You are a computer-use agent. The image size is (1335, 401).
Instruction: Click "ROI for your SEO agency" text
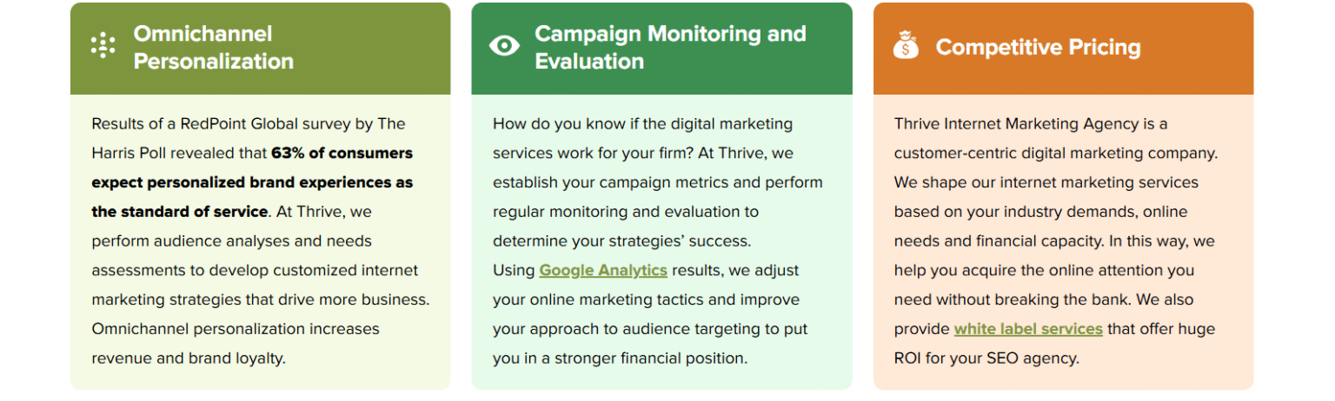986,358
